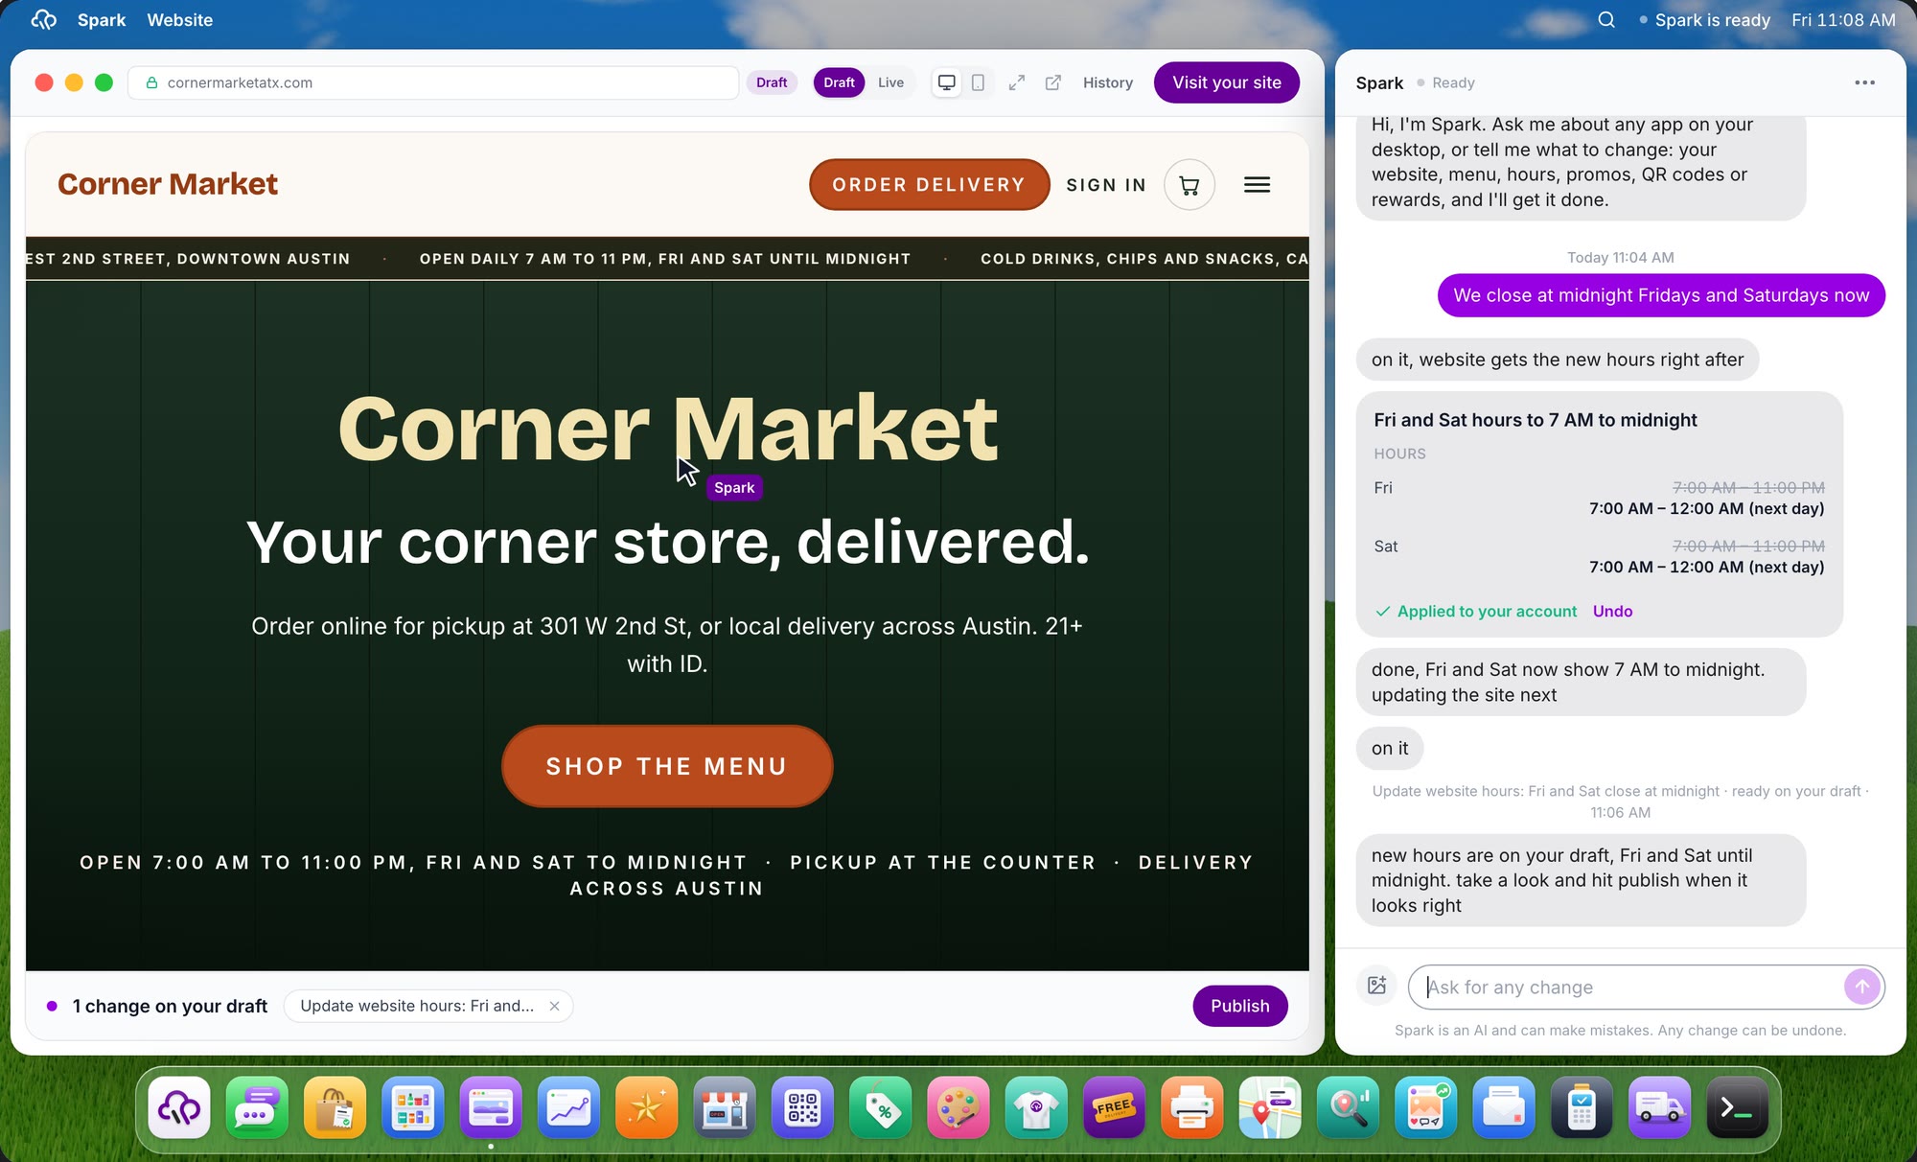
Task: Switch preview to Draft mode
Action: 839,82
